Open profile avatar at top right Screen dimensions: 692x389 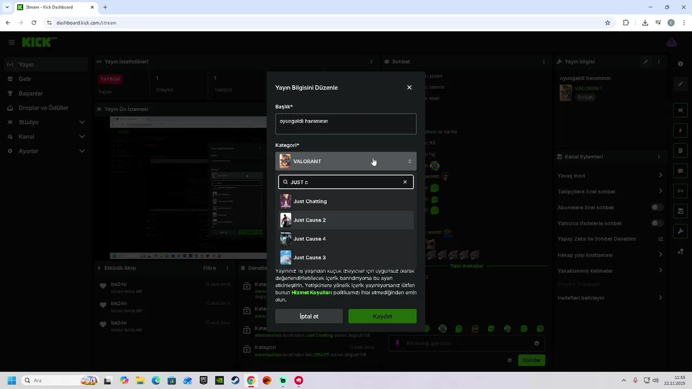671,42
